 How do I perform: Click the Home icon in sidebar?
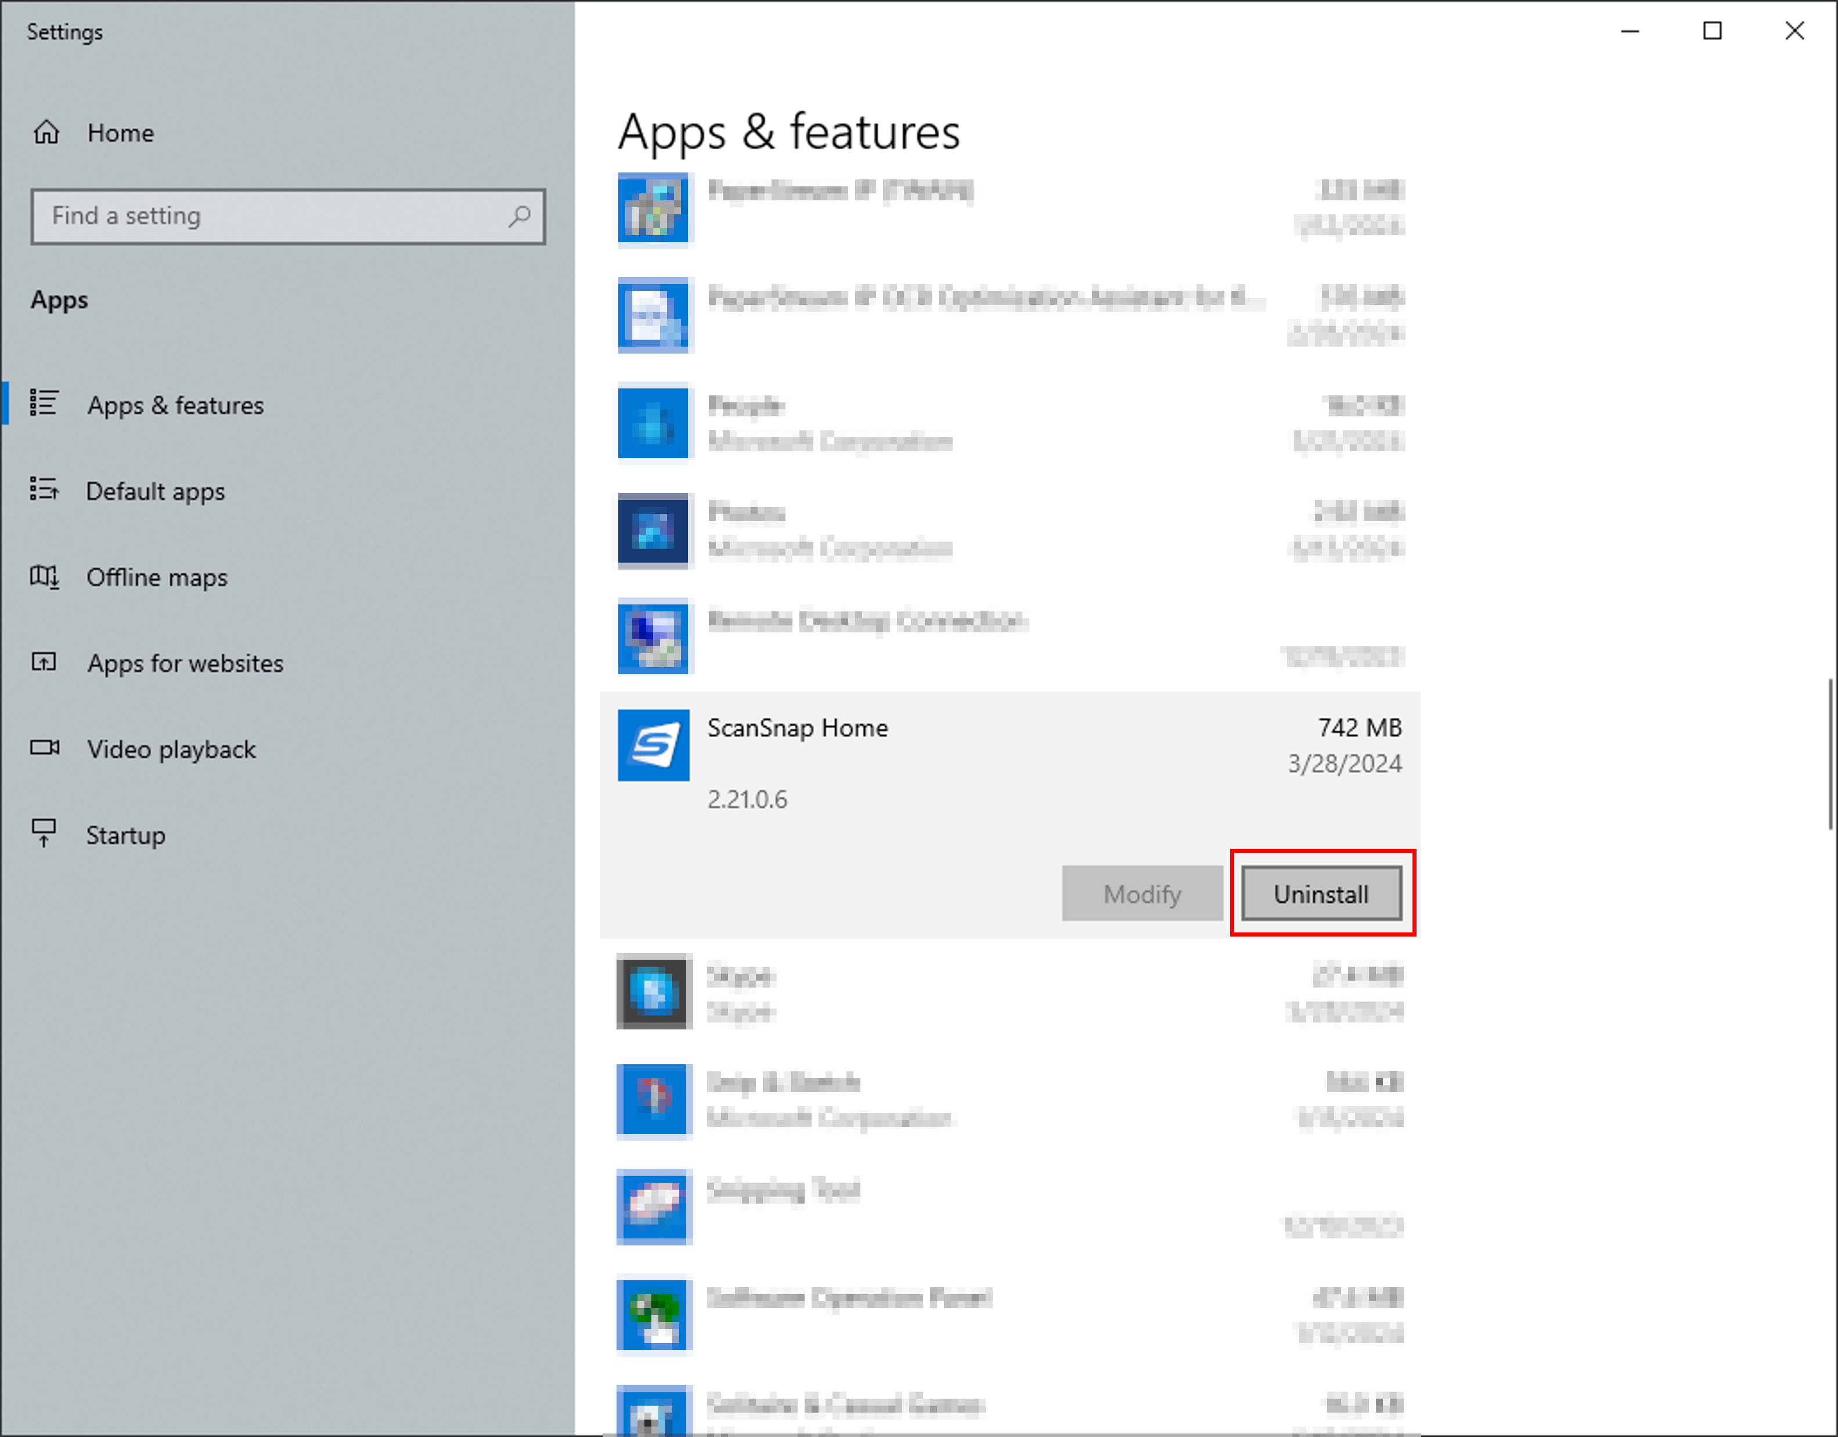[46, 132]
